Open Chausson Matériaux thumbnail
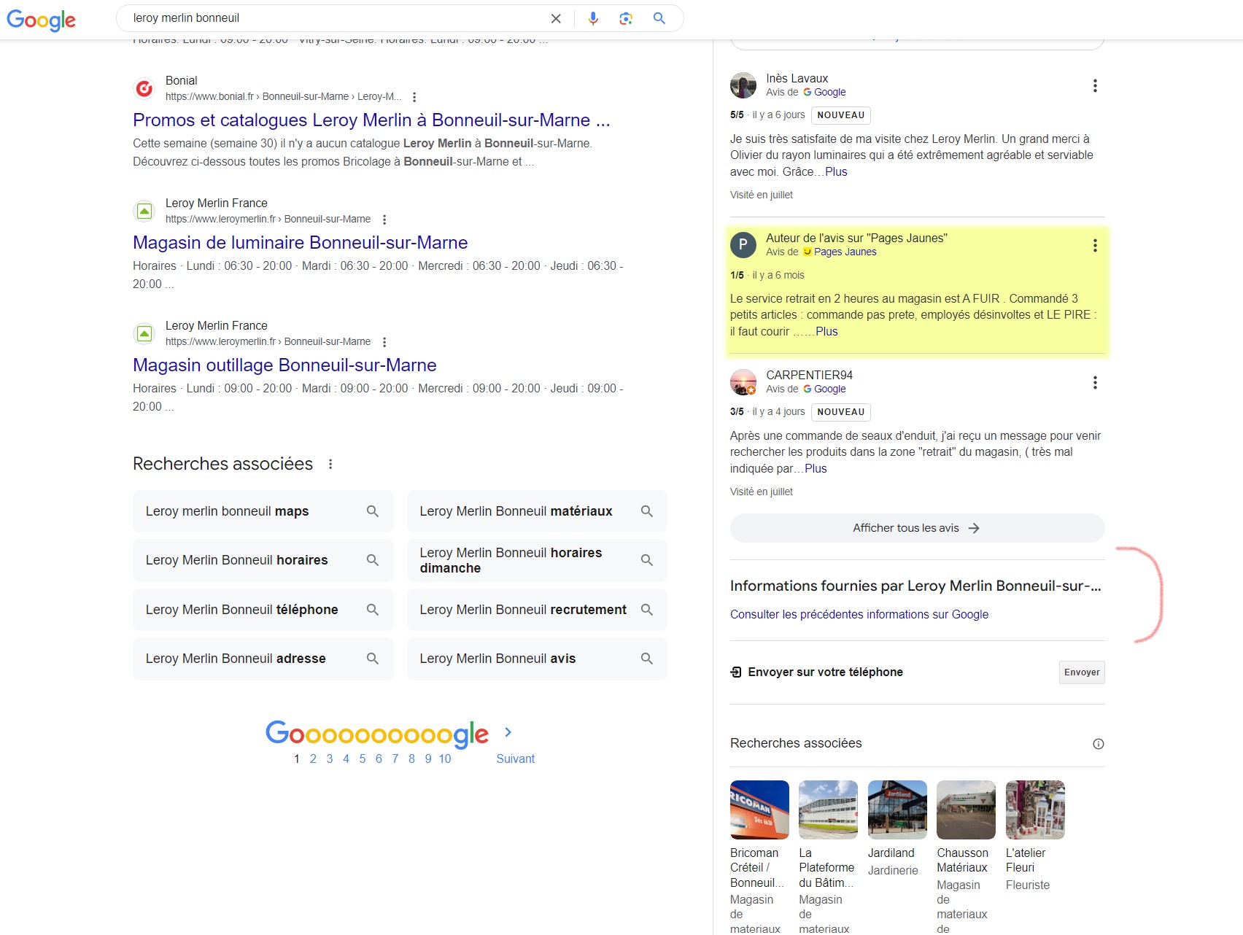The height and width of the screenshot is (935, 1243). pyautogui.click(x=966, y=810)
